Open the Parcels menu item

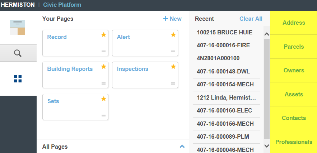click(x=293, y=47)
